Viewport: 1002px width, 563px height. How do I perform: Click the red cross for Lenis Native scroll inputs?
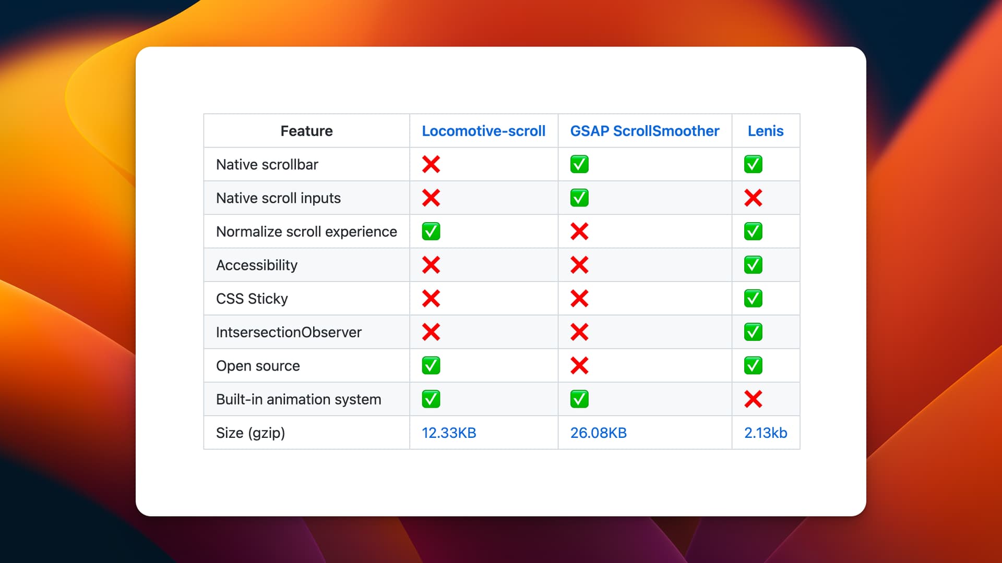point(753,198)
